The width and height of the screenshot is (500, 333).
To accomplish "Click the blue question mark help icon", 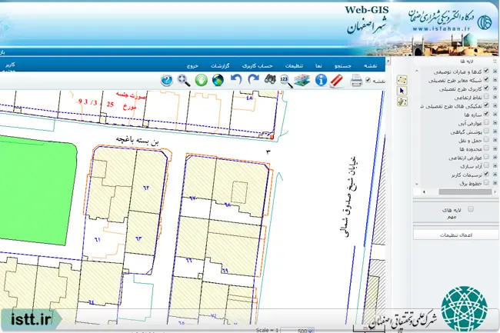I will (x=166, y=80).
